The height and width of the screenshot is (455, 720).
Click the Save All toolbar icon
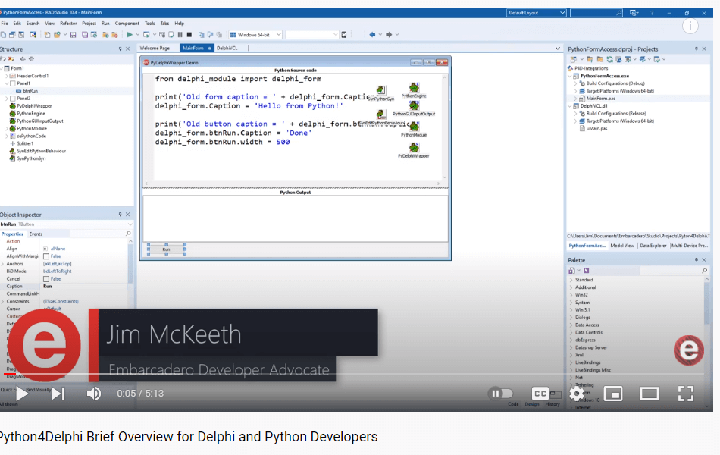point(84,34)
